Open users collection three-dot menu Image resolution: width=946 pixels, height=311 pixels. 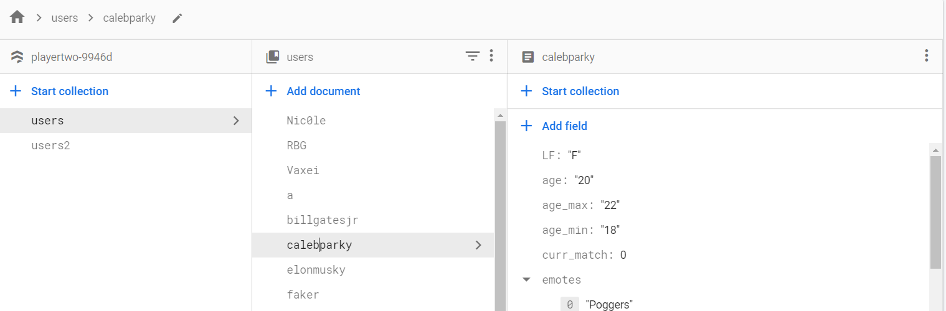click(x=491, y=57)
